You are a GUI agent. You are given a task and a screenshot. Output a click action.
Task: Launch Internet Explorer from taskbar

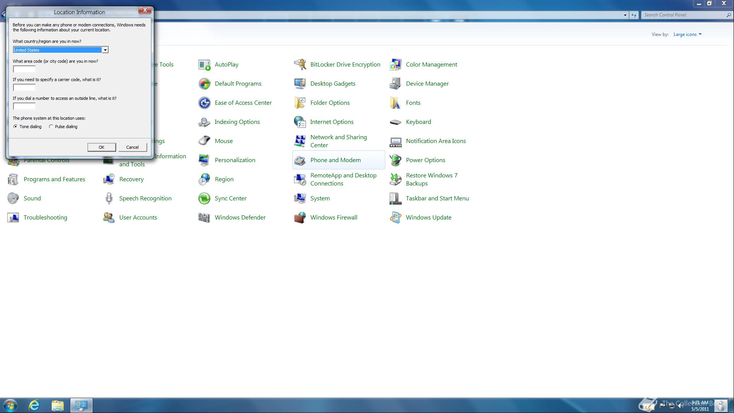pos(34,405)
